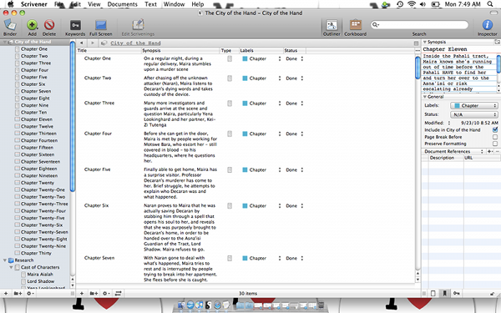Viewport: 501px width, 313px height.
Task: Open the Help menu
Action: pos(198,4)
